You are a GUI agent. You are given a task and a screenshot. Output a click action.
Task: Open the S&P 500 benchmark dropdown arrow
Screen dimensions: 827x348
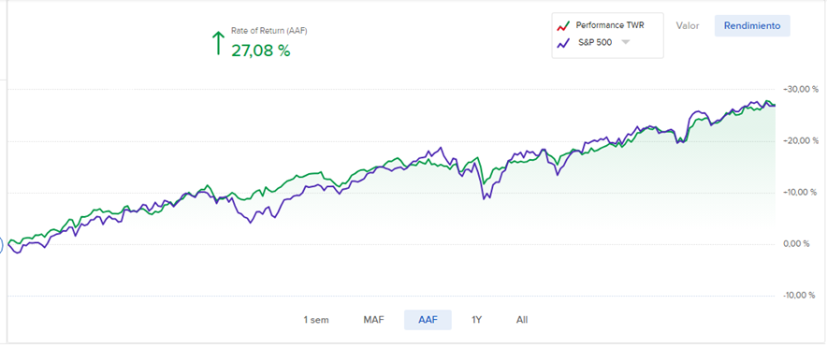(625, 43)
